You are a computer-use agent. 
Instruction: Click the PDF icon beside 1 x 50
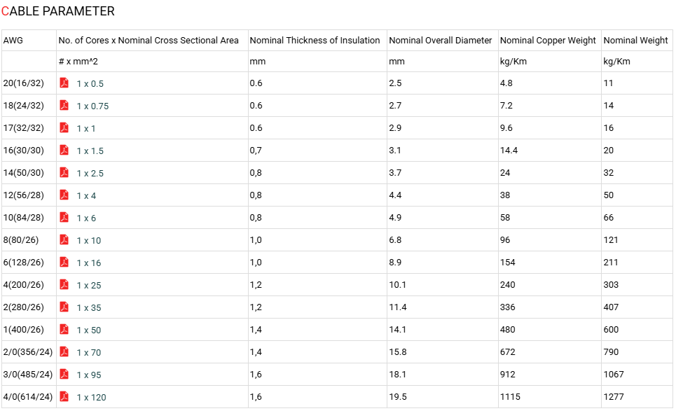(64, 329)
